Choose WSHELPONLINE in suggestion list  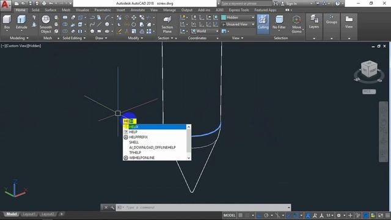[x=155, y=158]
